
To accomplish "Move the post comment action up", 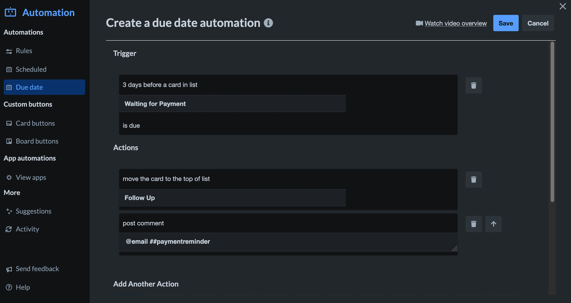I will pyautogui.click(x=493, y=224).
